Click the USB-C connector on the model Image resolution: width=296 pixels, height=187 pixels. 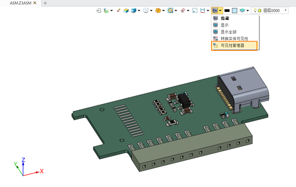[x=245, y=89]
